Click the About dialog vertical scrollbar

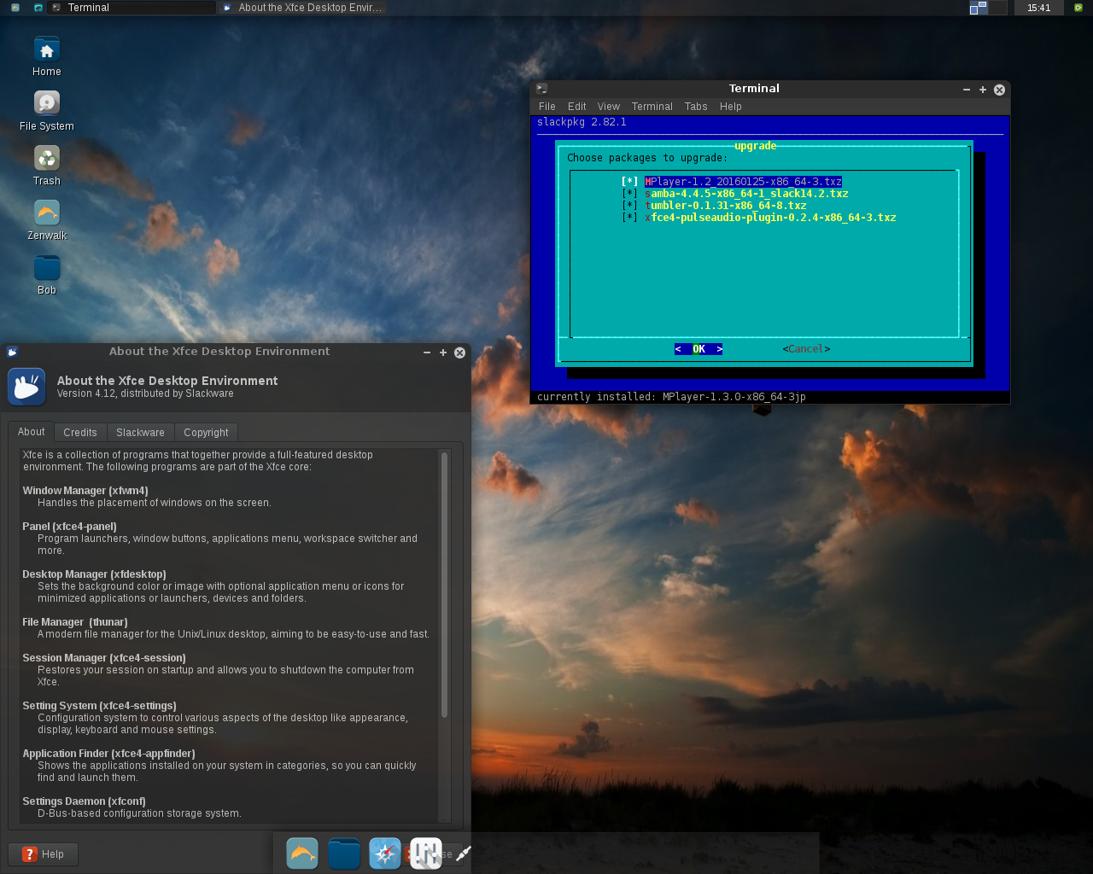click(444, 586)
